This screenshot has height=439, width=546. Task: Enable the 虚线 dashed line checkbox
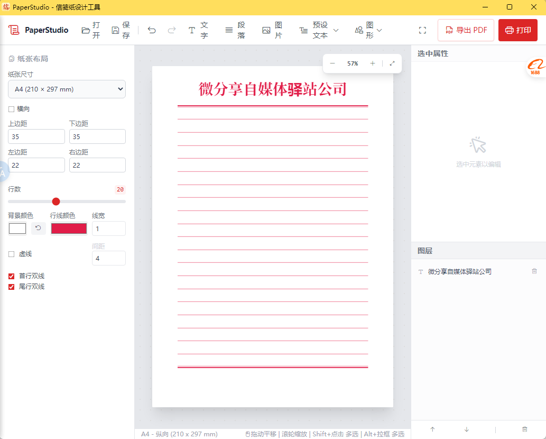[11, 254]
